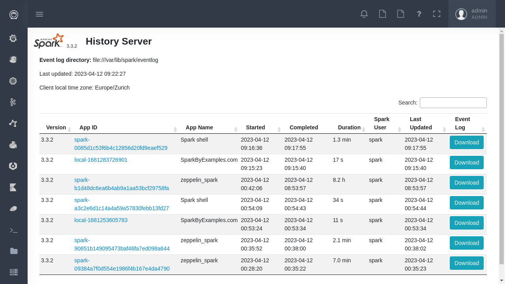The height and width of the screenshot is (284, 505).
Task: Download event log for 7.0 min zeppelin_spark
Action: pos(467,263)
